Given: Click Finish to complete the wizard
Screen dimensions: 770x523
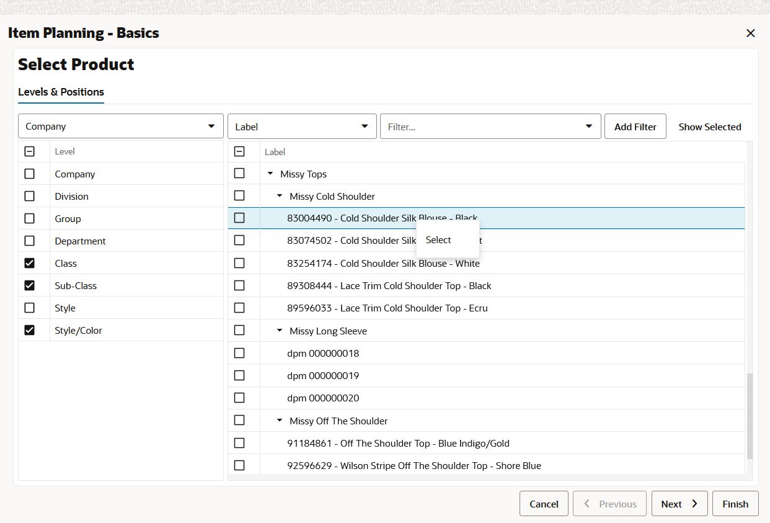Looking at the screenshot, I should click(x=735, y=503).
